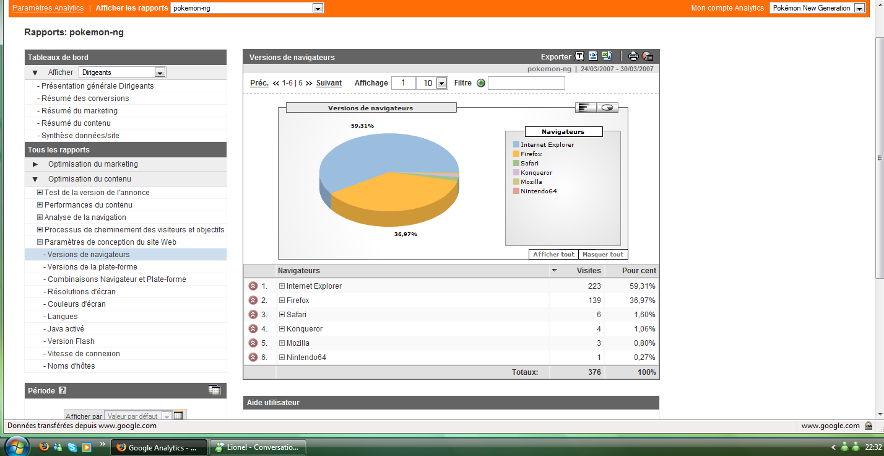
Task: Toggle Firefox orange legend swatch
Action: [516, 154]
